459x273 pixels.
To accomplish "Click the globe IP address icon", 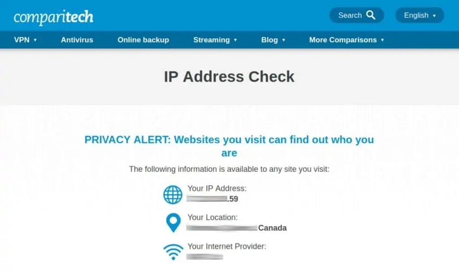I will point(173,195).
